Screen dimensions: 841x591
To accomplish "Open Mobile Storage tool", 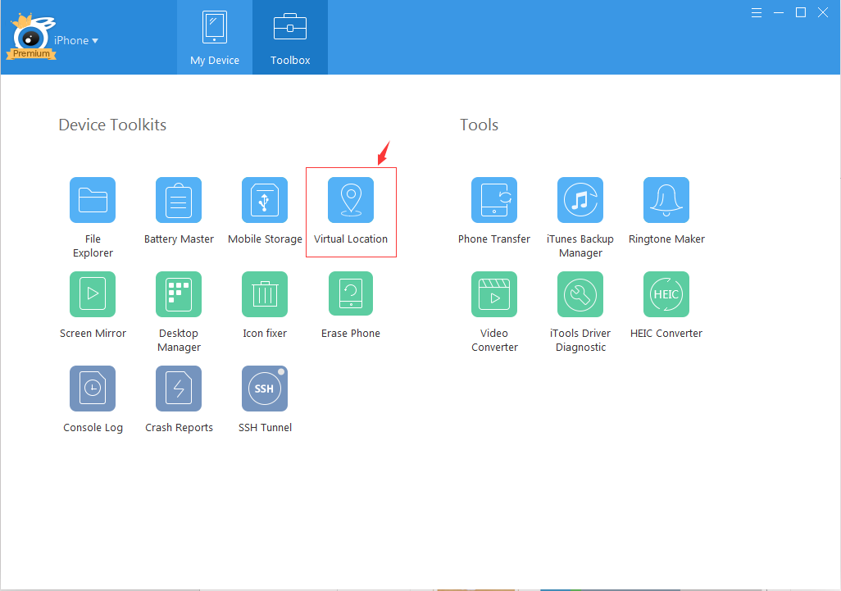I will (265, 200).
